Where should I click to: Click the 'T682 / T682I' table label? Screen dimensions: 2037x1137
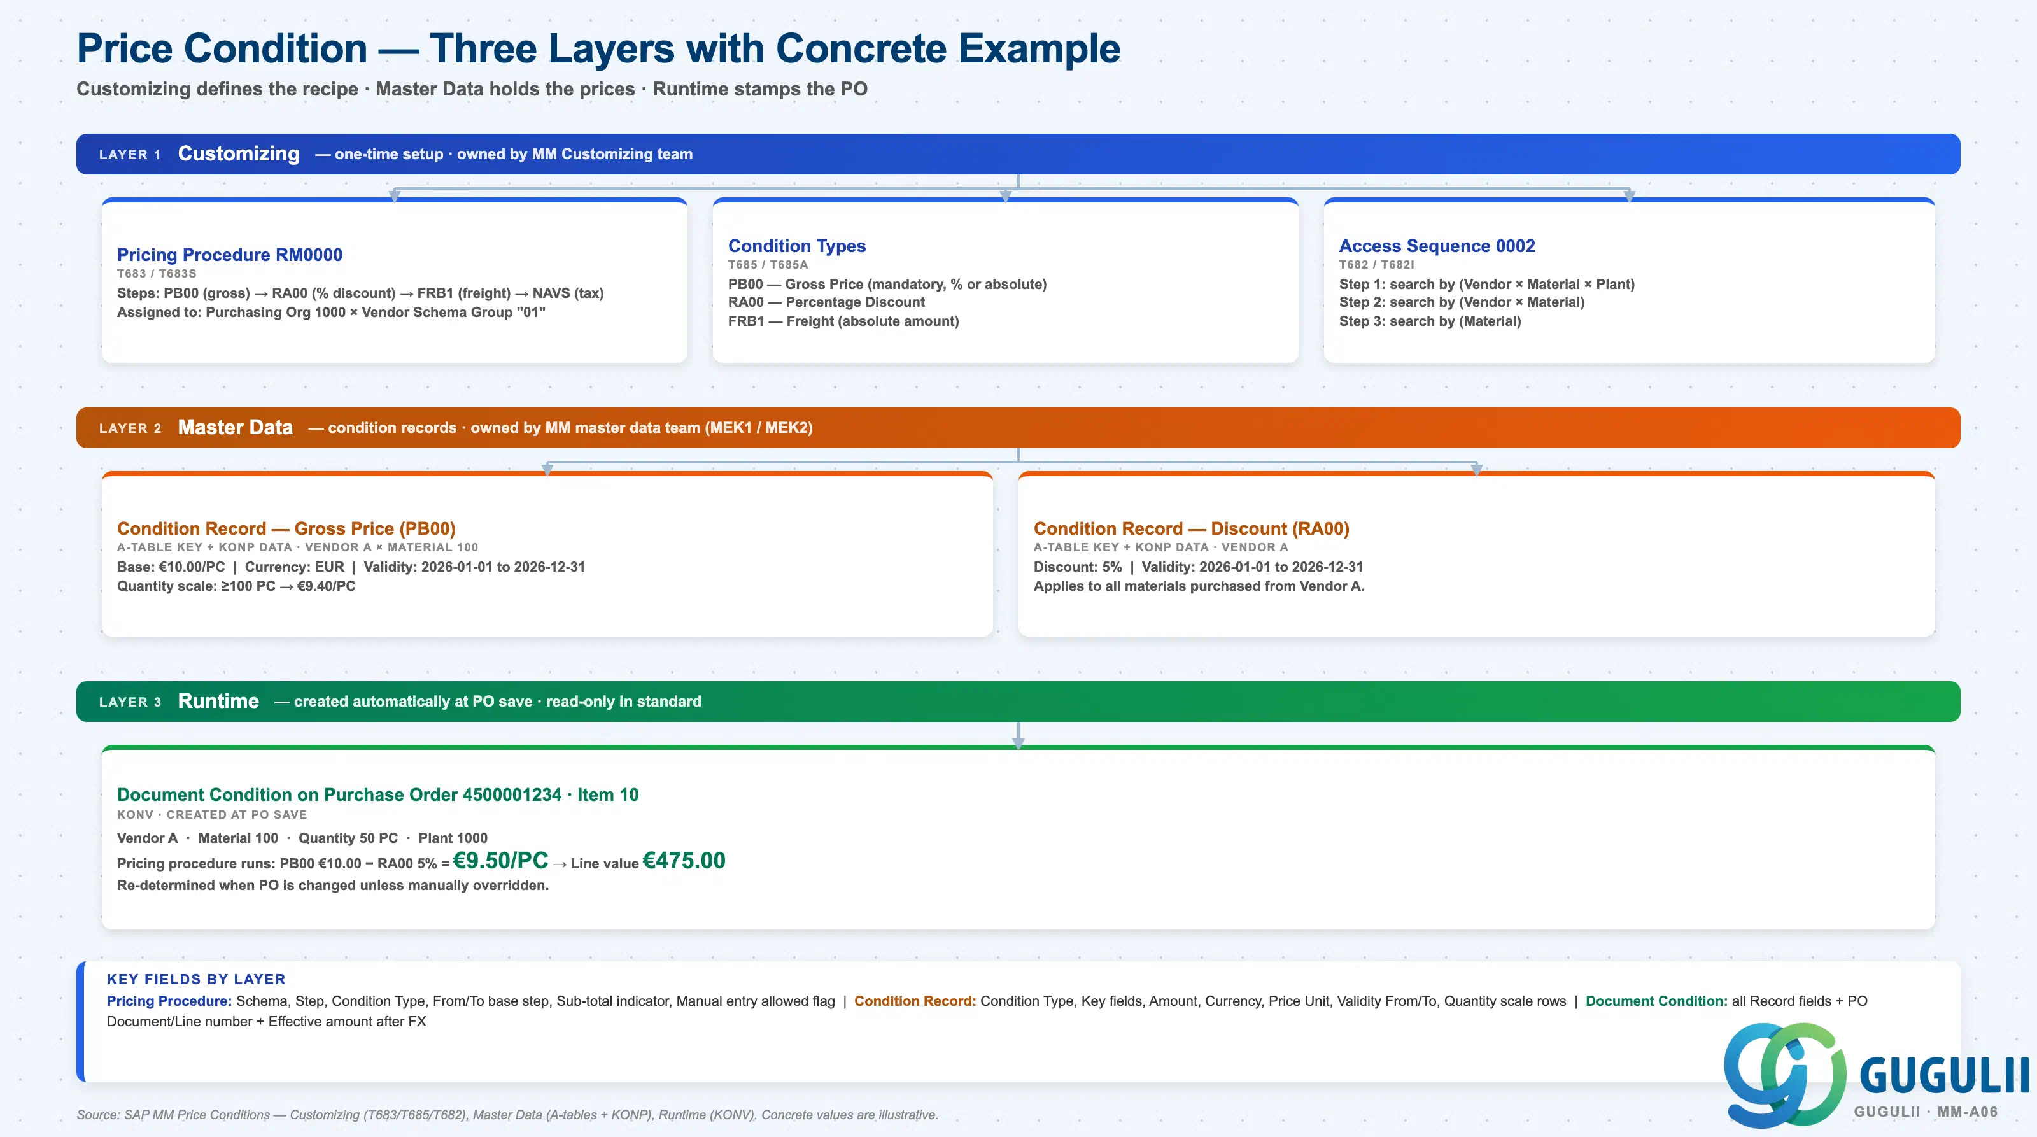(1377, 265)
